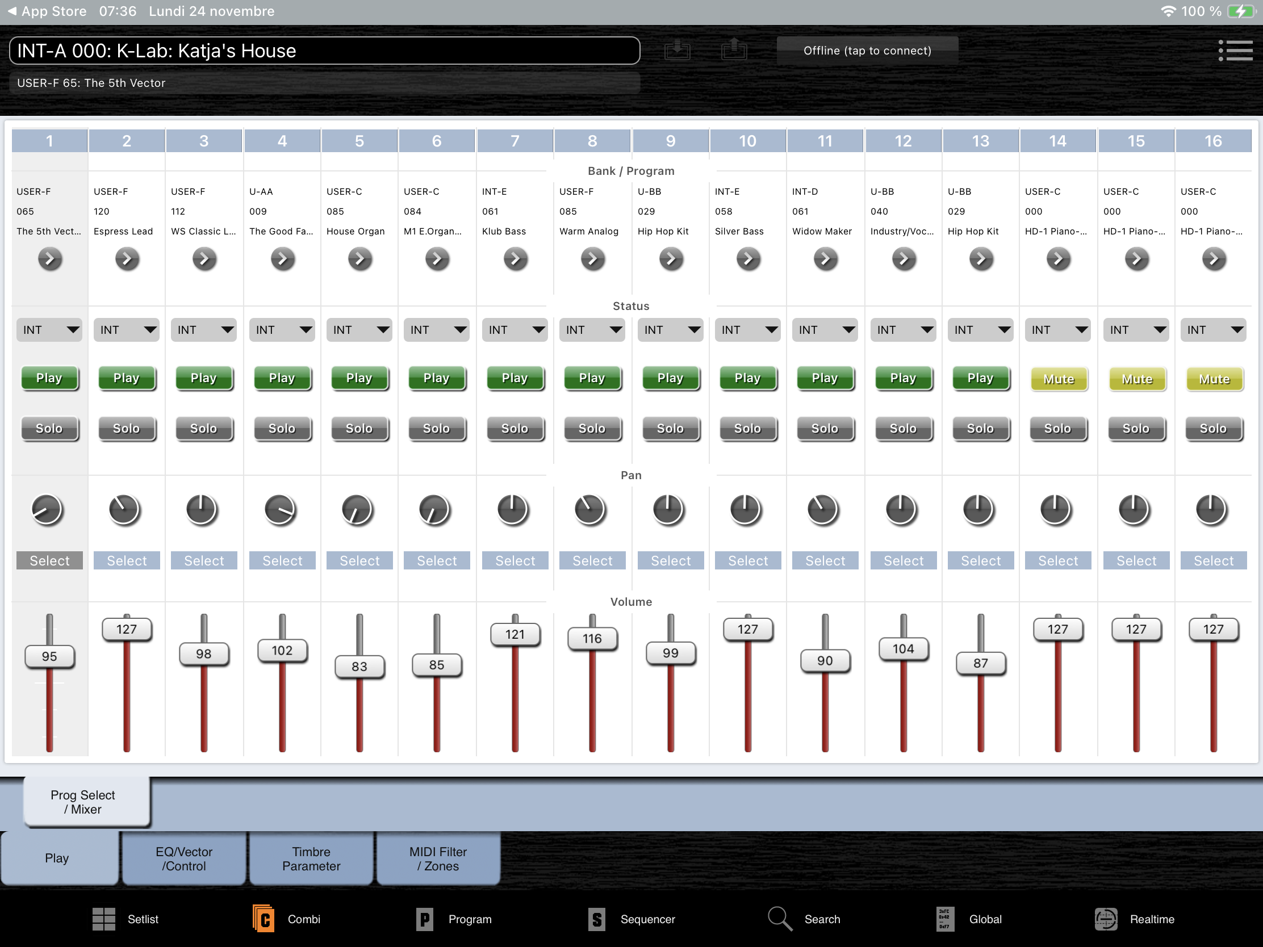
Task: Tap the Realtime controls icon
Action: (1106, 919)
